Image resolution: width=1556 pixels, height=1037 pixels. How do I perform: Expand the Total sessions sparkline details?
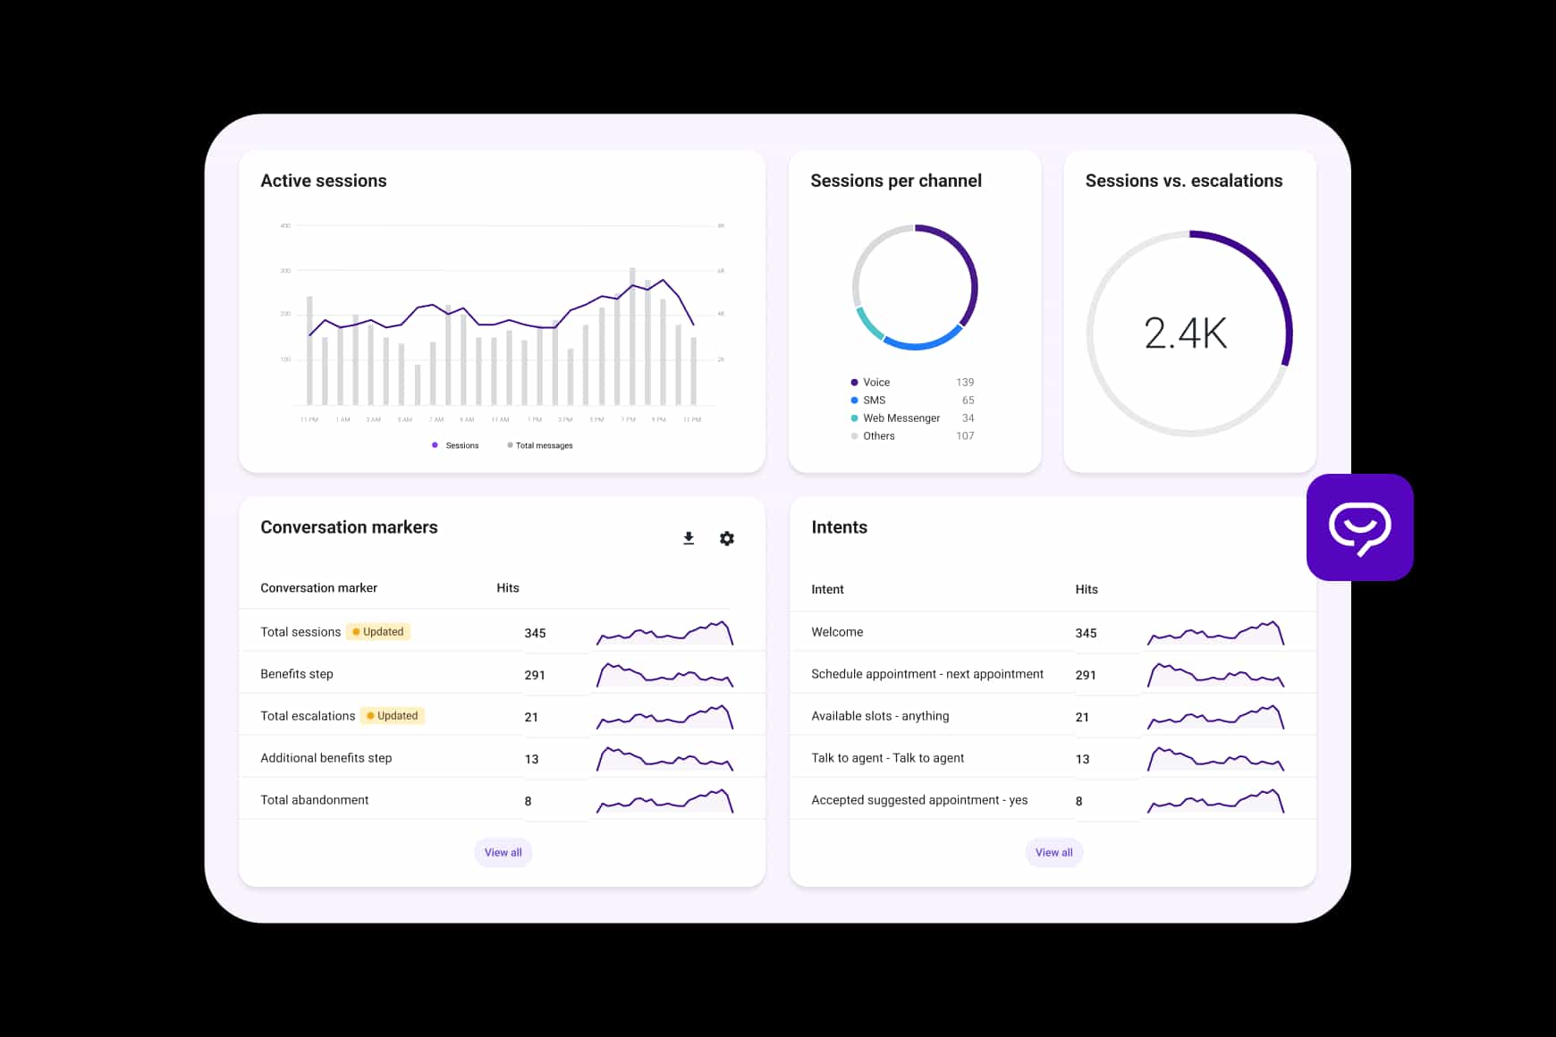(x=665, y=633)
